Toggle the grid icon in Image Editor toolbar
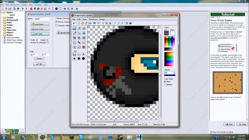Viewport: 249px width, 140px height. pos(127,23)
